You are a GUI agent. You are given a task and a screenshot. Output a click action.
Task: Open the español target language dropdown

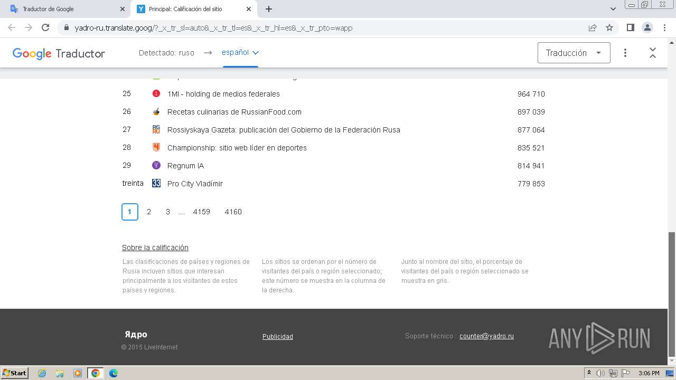click(240, 53)
